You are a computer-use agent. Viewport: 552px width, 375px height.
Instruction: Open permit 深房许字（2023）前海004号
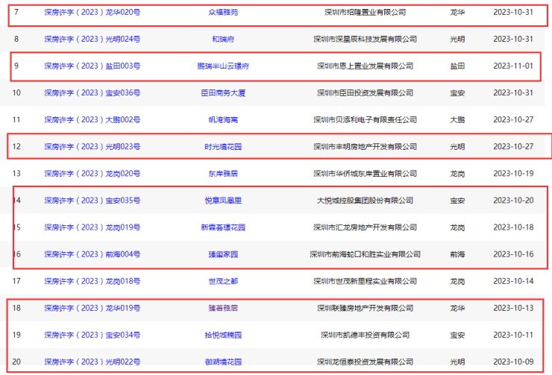click(92, 254)
